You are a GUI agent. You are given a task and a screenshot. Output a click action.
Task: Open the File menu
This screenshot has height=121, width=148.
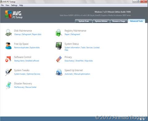pos(2,5)
